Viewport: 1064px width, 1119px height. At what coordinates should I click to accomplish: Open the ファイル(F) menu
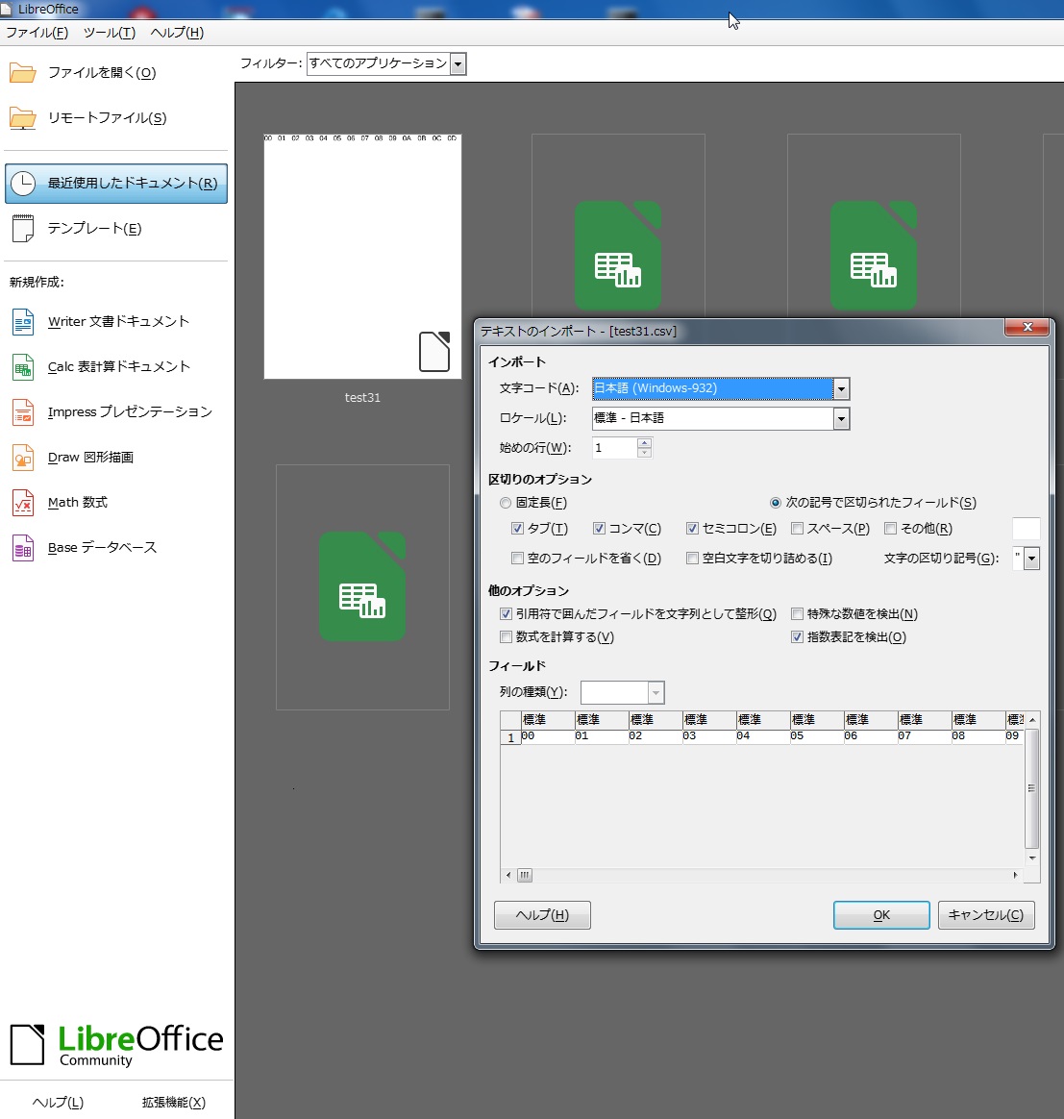pos(37,33)
